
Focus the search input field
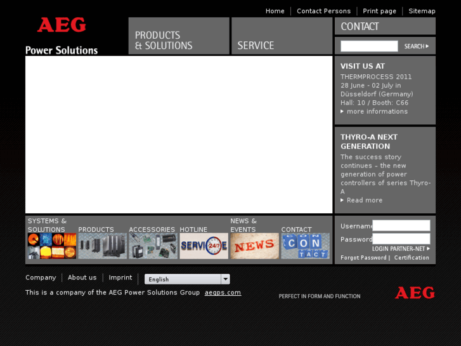coord(369,46)
